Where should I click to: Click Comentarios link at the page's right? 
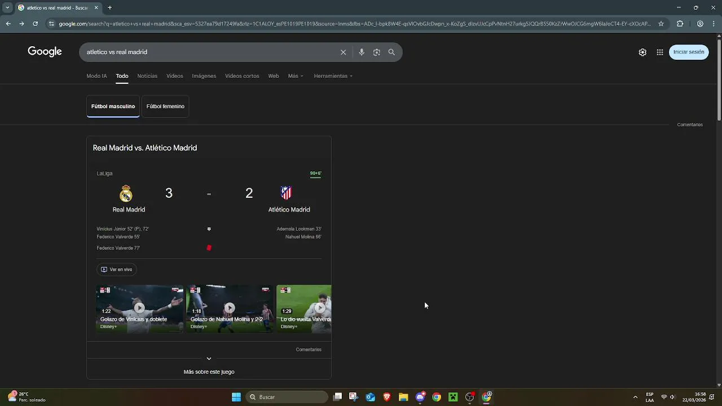(x=690, y=125)
